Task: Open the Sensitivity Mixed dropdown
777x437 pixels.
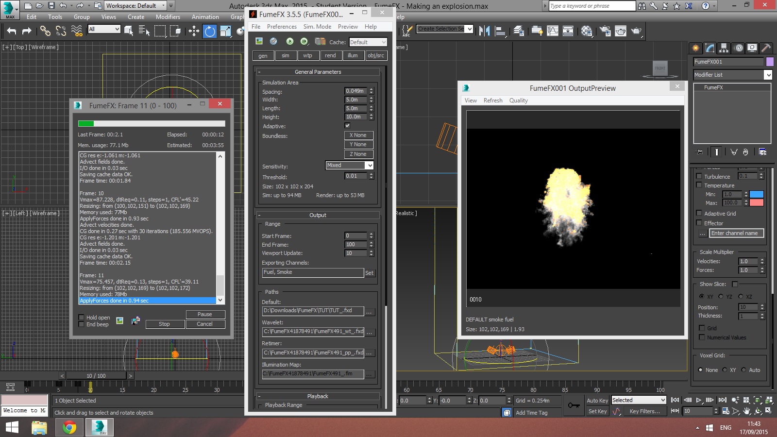Action: tap(349, 166)
